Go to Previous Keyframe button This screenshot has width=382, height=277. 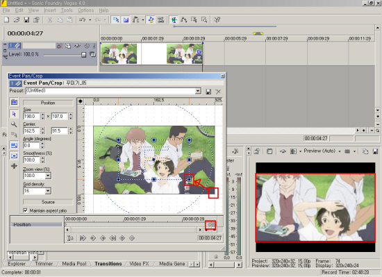pos(93,238)
